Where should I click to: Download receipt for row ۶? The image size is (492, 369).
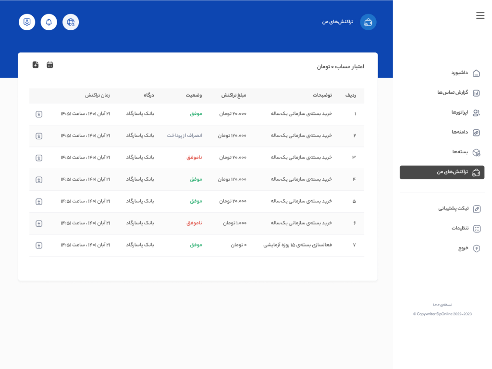pos(39,223)
